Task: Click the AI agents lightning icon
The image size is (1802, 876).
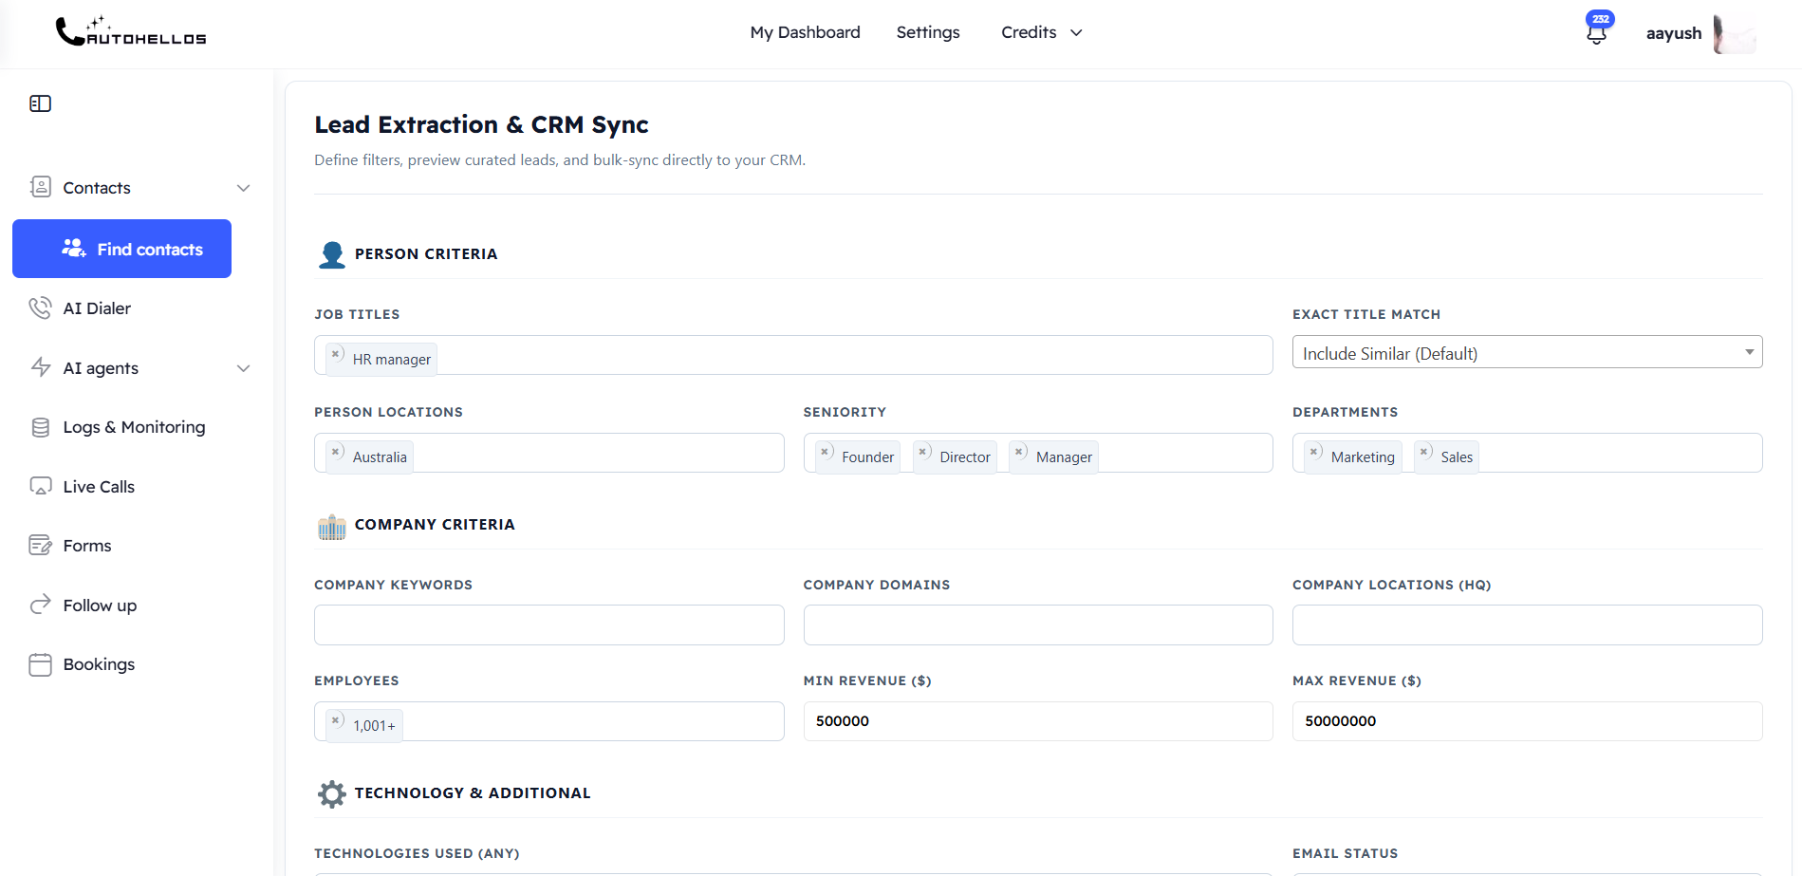Action: tap(41, 367)
